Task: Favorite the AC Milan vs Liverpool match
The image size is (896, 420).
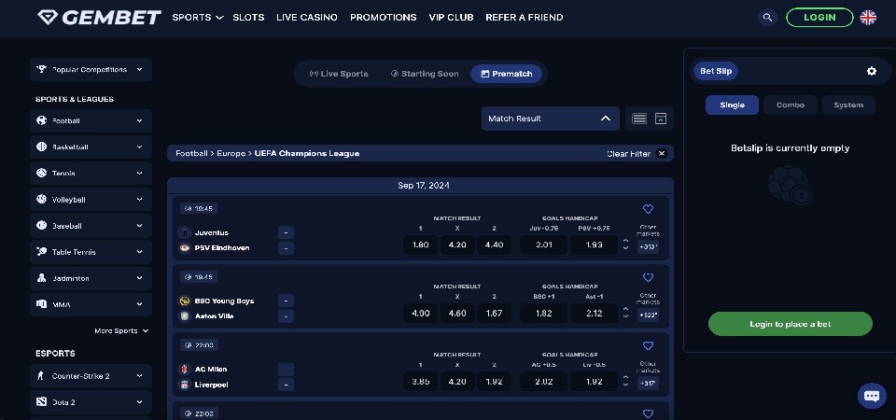Action: pos(648,345)
